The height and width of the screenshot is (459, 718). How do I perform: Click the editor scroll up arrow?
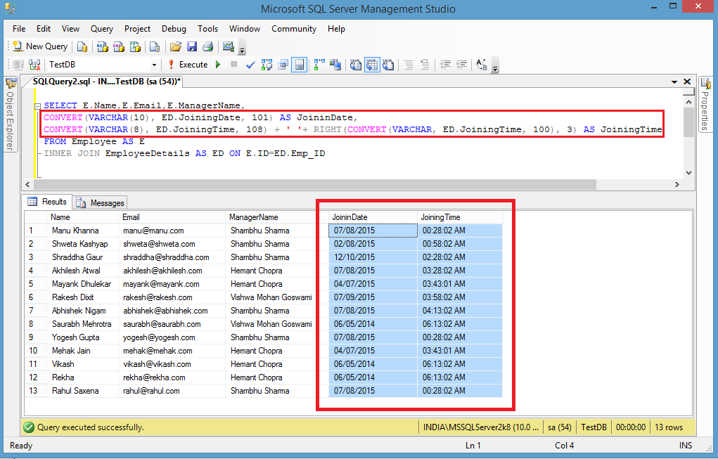click(x=688, y=102)
